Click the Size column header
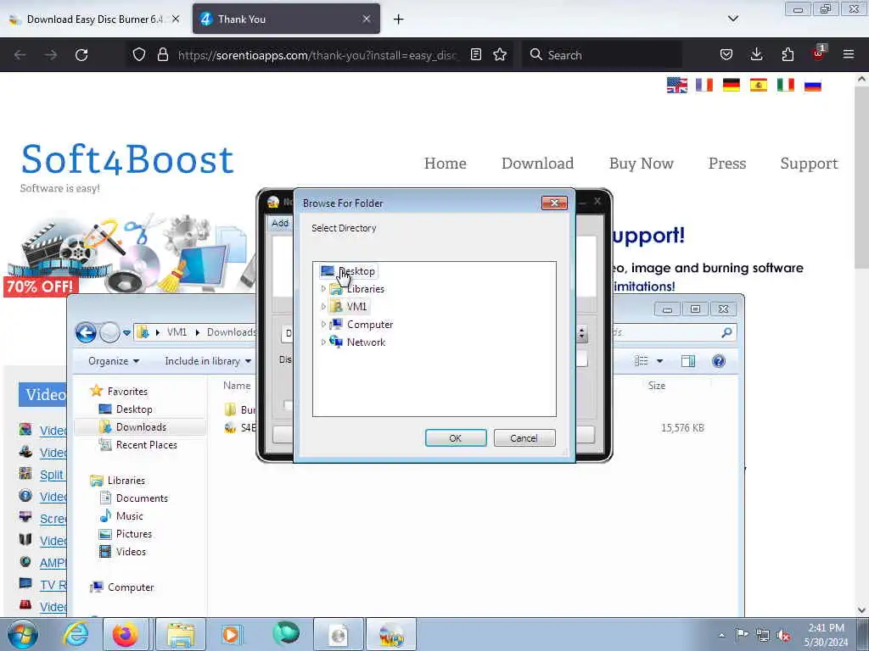 click(x=657, y=386)
